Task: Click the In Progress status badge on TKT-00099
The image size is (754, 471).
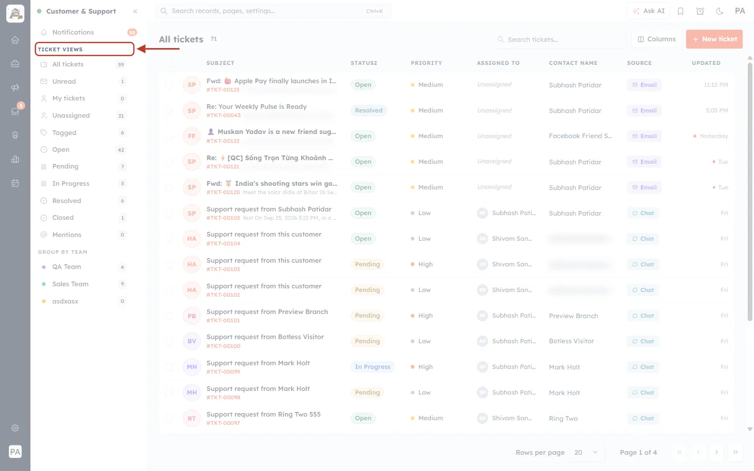Action: click(x=372, y=367)
